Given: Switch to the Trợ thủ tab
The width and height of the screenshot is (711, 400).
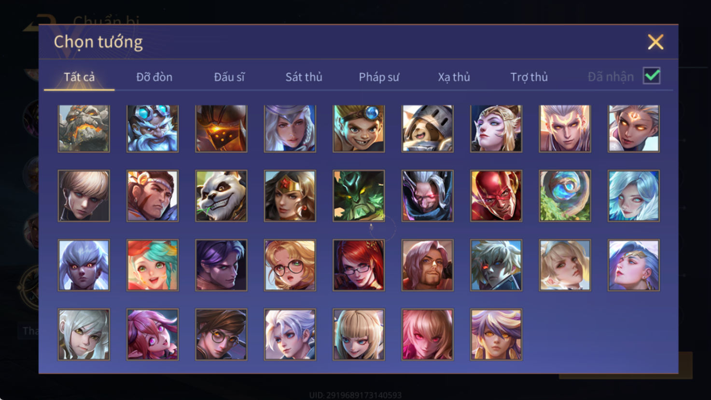Looking at the screenshot, I should coord(529,77).
